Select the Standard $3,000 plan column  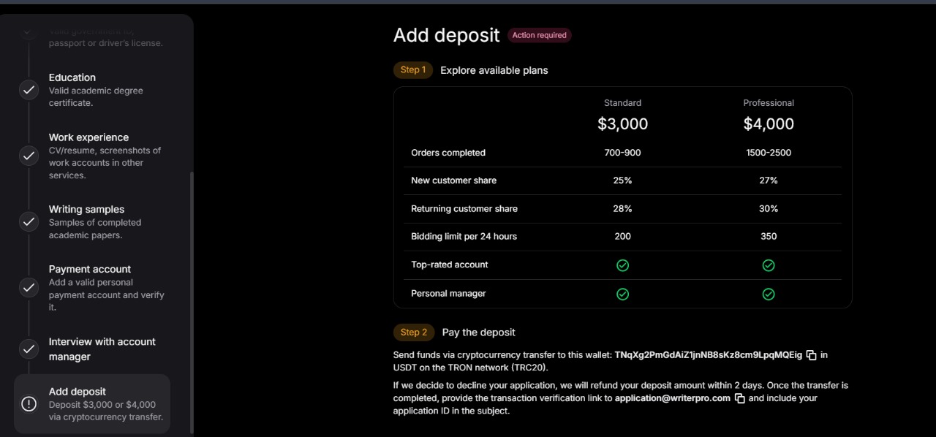point(622,115)
